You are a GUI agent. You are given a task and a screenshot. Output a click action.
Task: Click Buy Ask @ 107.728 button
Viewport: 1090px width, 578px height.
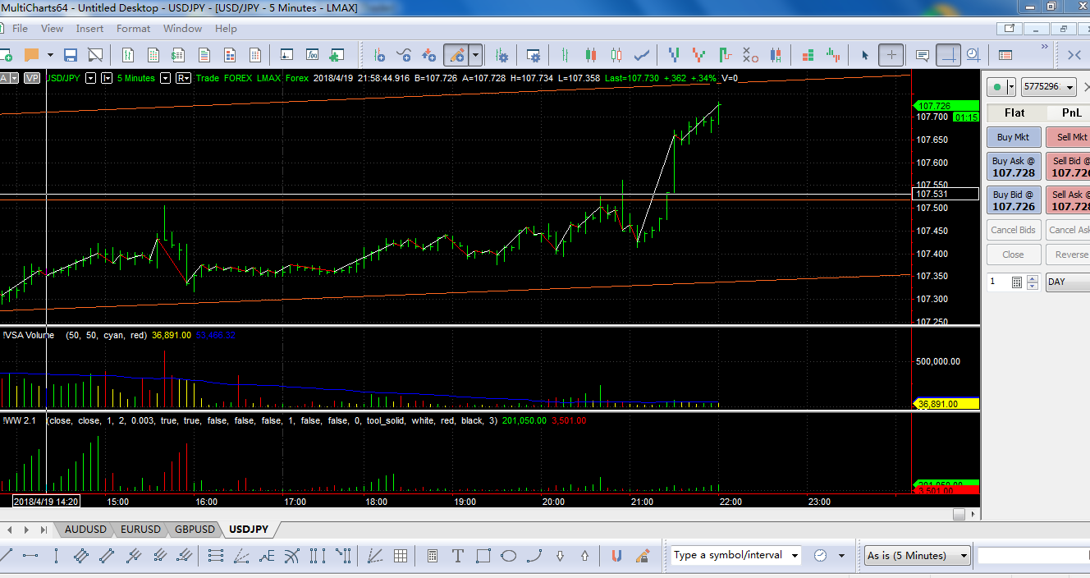tap(1013, 167)
